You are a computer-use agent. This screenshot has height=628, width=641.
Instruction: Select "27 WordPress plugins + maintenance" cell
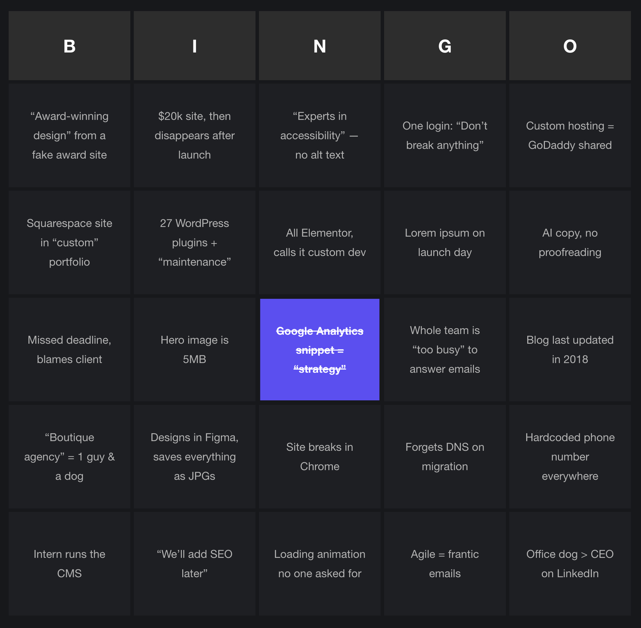pyautogui.click(x=194, y=243)
